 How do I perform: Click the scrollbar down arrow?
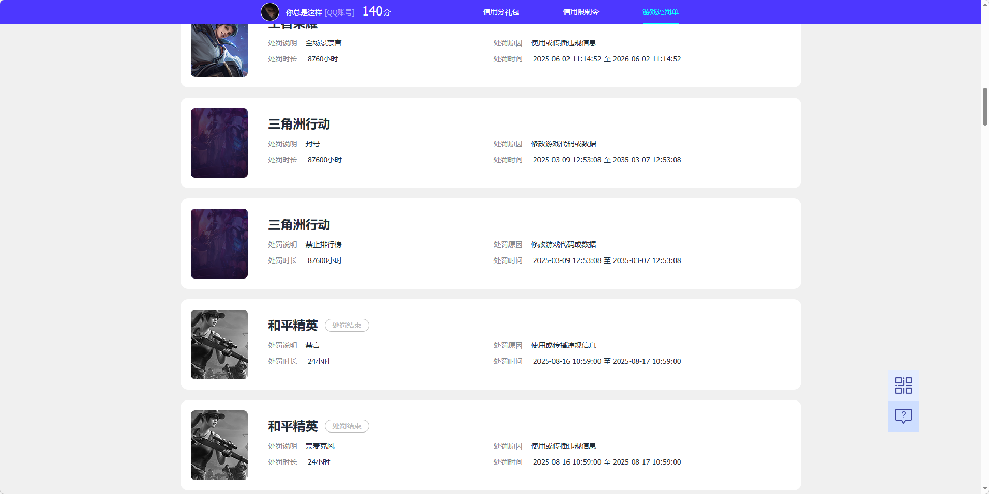click(x=985, y=489)
